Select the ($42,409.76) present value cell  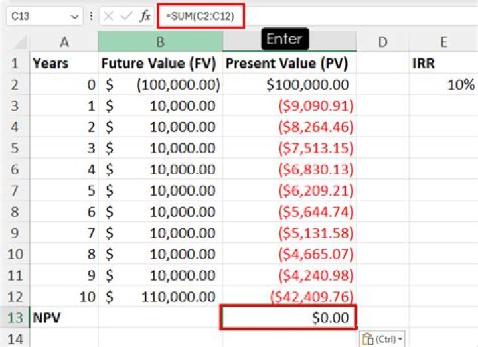289,297
